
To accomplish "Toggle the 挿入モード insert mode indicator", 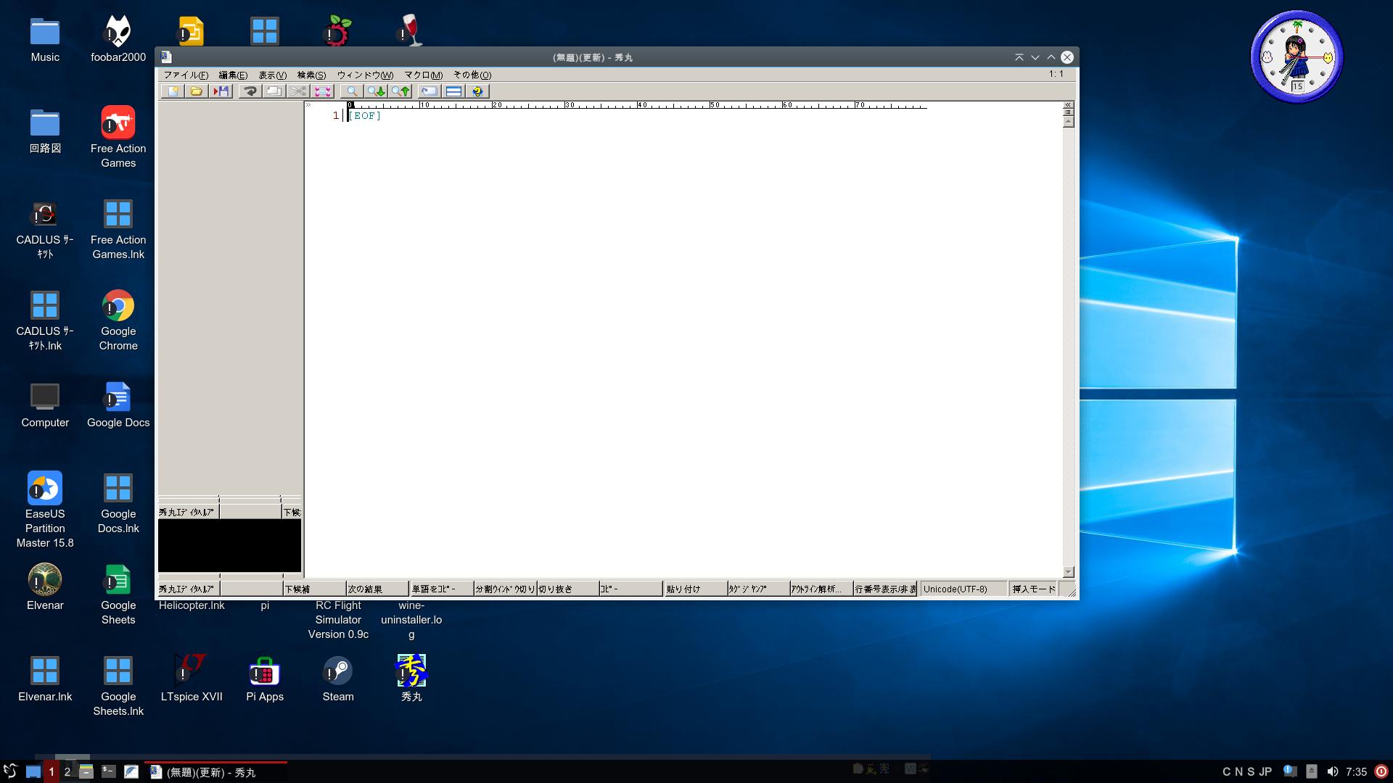I will coord(1034,589).
